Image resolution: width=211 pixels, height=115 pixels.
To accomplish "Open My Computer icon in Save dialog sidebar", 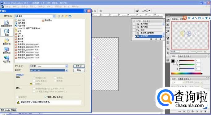I will [6, 50].
